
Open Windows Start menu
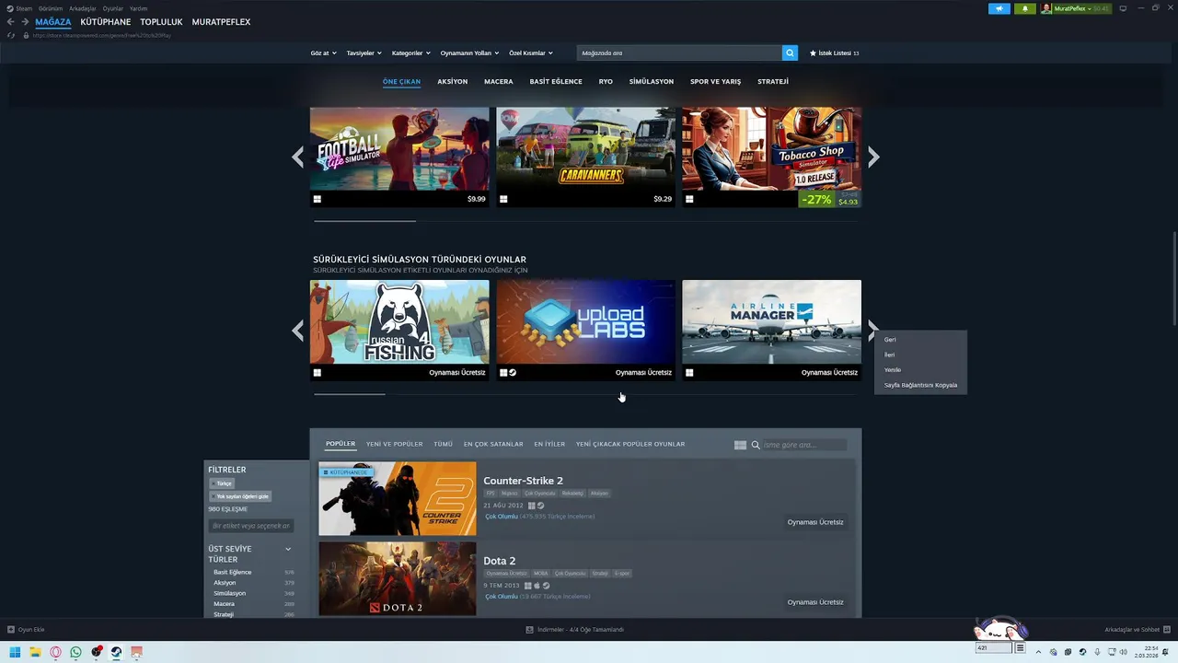coord(15,652)
